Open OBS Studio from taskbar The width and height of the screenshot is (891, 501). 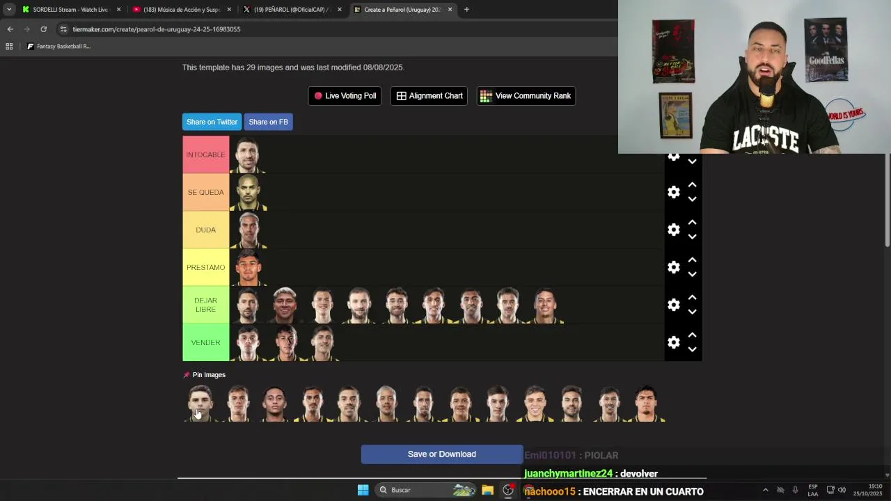pyautogui.click(x=508, y=490)
